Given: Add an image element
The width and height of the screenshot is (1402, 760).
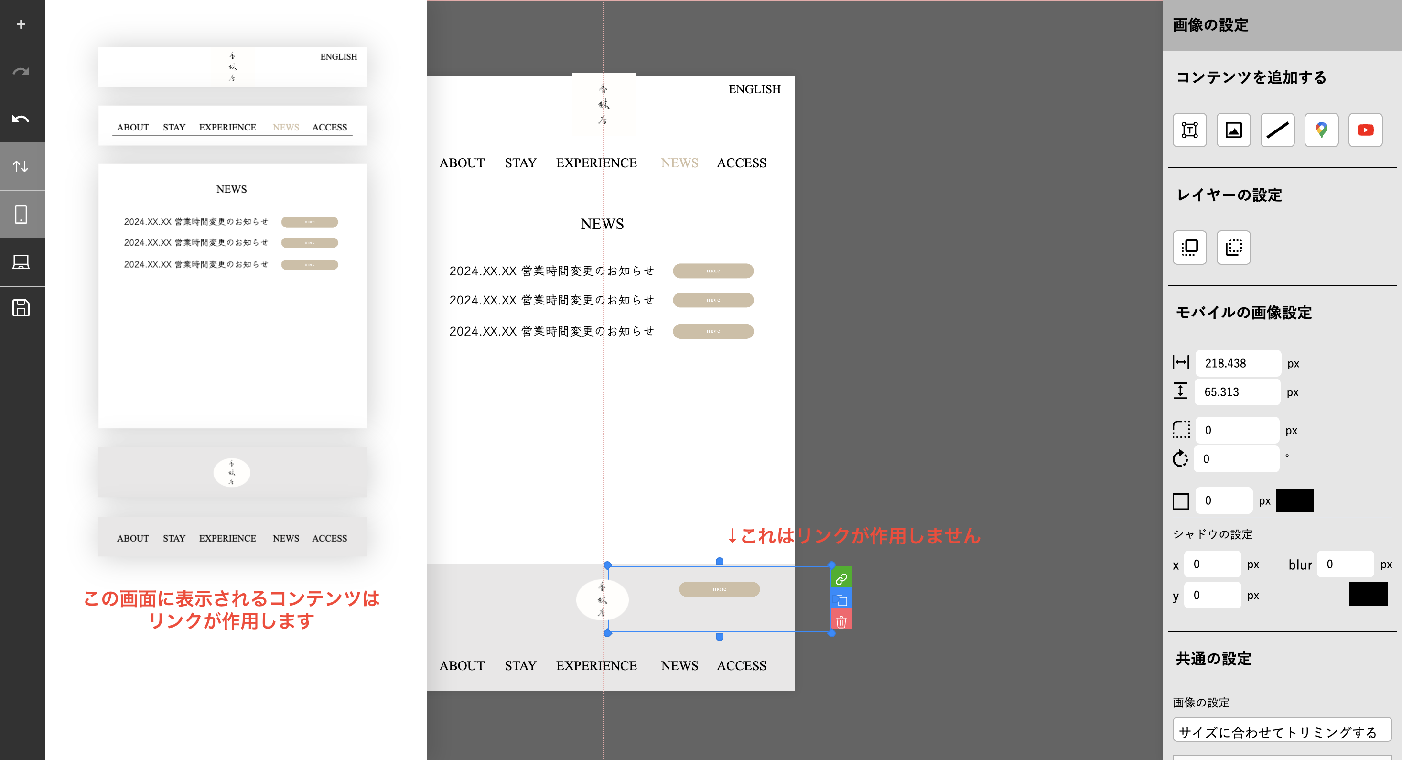Looking at the screenshot, I should pyautogui.click(x=1233, y=130).
